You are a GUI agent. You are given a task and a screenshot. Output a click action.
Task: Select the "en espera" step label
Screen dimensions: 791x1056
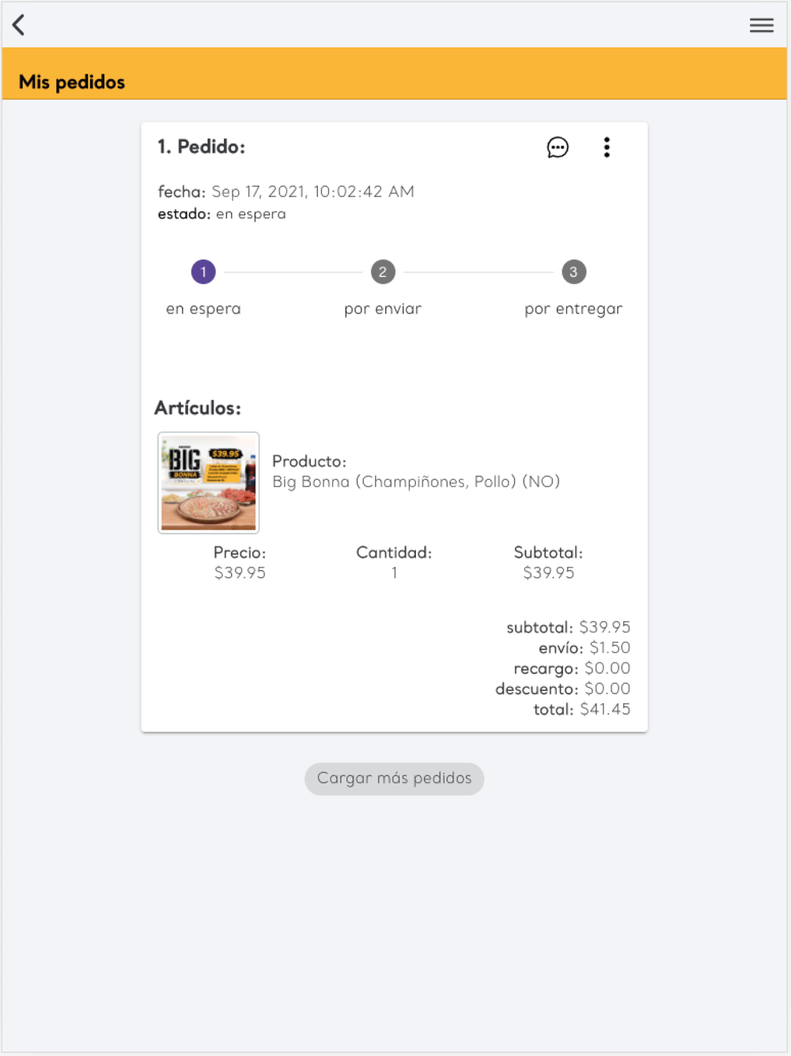[203, 309]
